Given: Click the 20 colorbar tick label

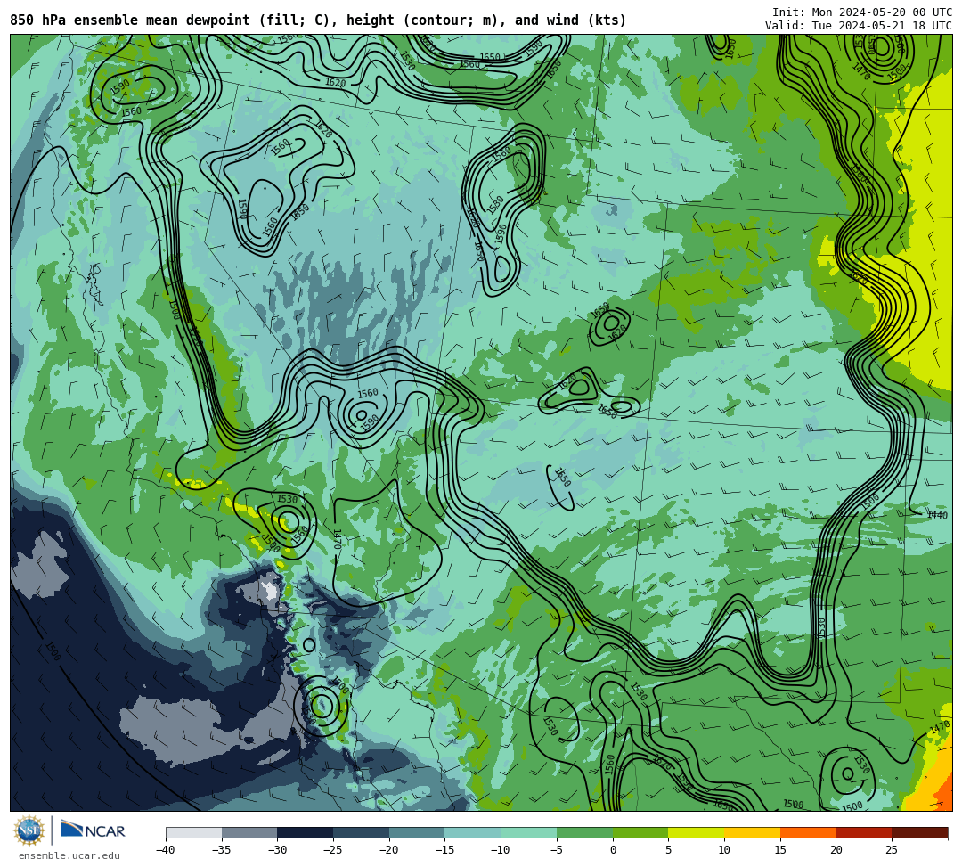Looking at the screenshot, I should point(836,850).
